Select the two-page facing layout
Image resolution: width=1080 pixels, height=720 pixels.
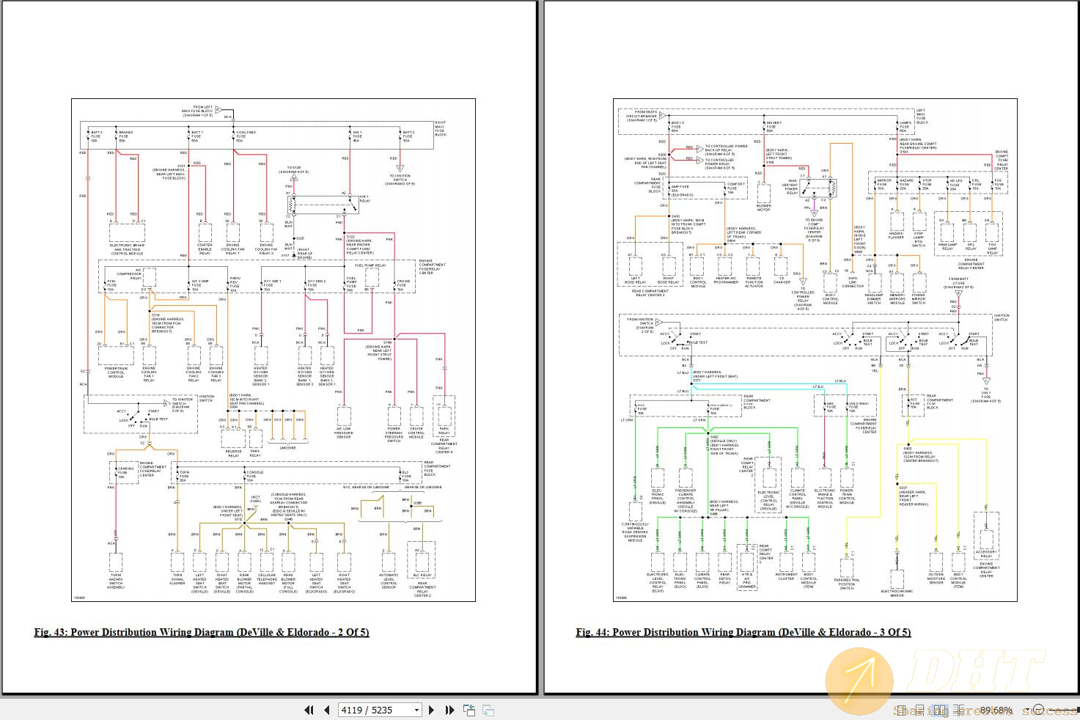[940, 710]
